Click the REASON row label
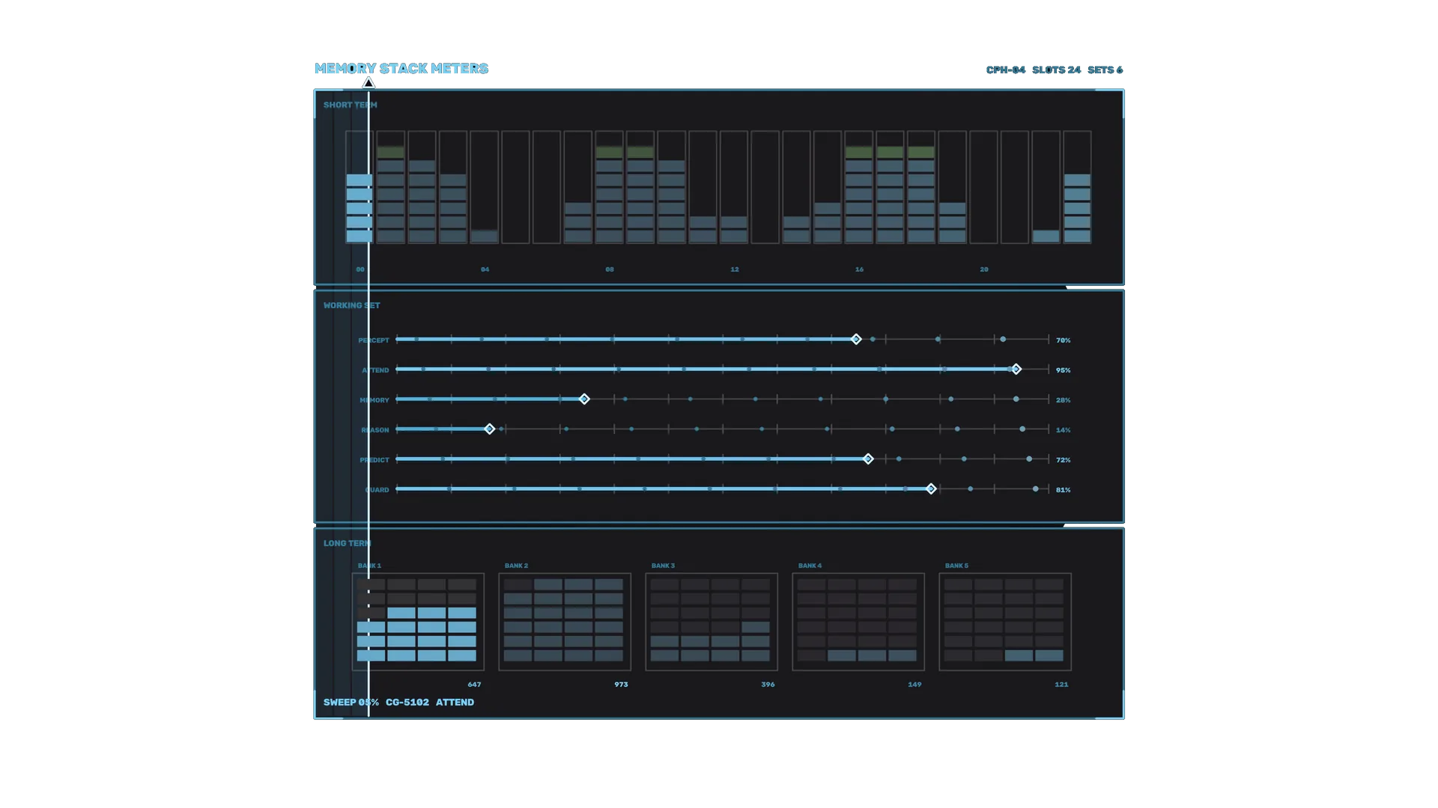 coord(375,430)
